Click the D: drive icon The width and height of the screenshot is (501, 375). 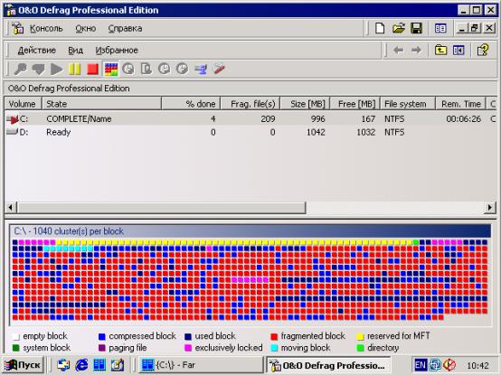[12, 132]
